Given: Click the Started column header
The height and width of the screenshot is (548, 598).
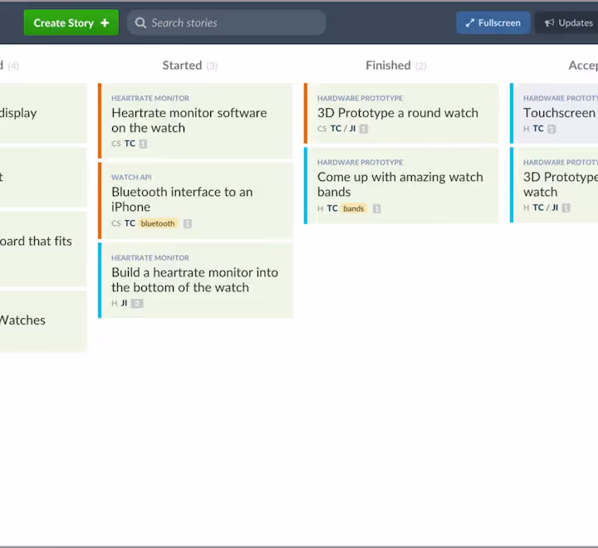Looking at the screenshot, I should (x=182, y=66).
